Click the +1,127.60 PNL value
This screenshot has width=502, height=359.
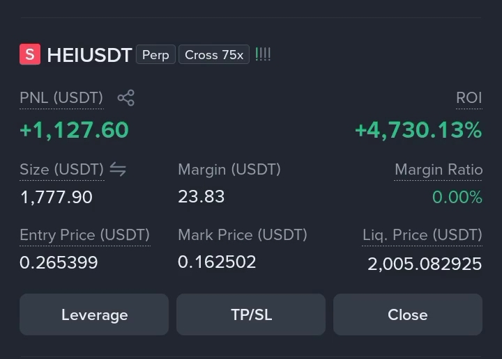(x=75, y=130)
